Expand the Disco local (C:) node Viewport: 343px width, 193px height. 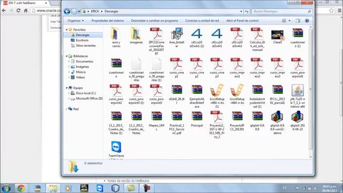[69, 93]
